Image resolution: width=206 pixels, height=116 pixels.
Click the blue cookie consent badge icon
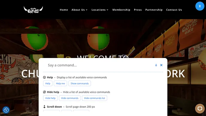coord(6,110)
